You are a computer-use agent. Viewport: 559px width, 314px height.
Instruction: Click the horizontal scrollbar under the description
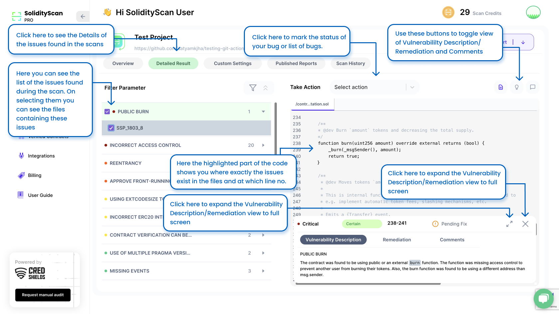click(368, 284)
